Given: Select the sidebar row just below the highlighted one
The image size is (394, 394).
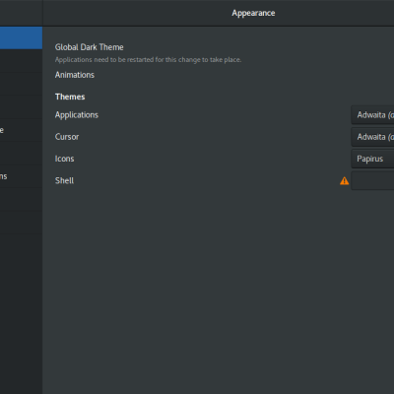Looking at the screenshot, I should point(21,61).
